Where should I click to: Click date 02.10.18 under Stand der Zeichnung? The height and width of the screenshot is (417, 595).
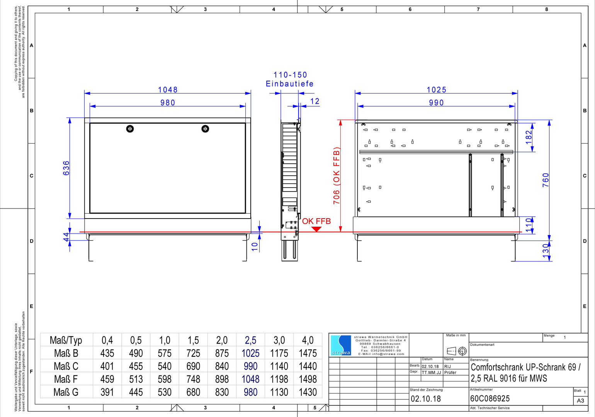coord(425,399)
